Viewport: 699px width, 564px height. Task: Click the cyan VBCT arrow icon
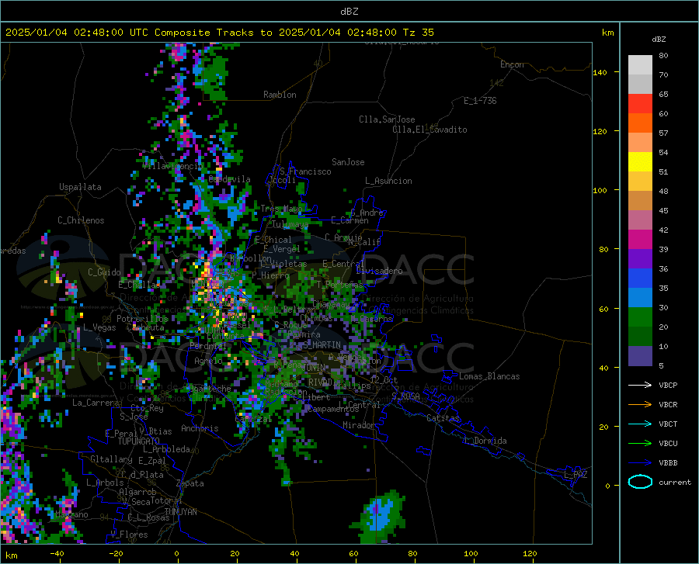click(640, 424)
